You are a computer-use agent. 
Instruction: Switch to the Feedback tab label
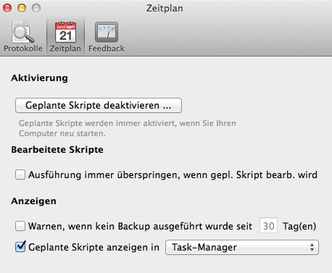point(107,49)
